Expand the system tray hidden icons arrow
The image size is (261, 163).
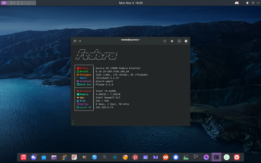click(258, 3)
